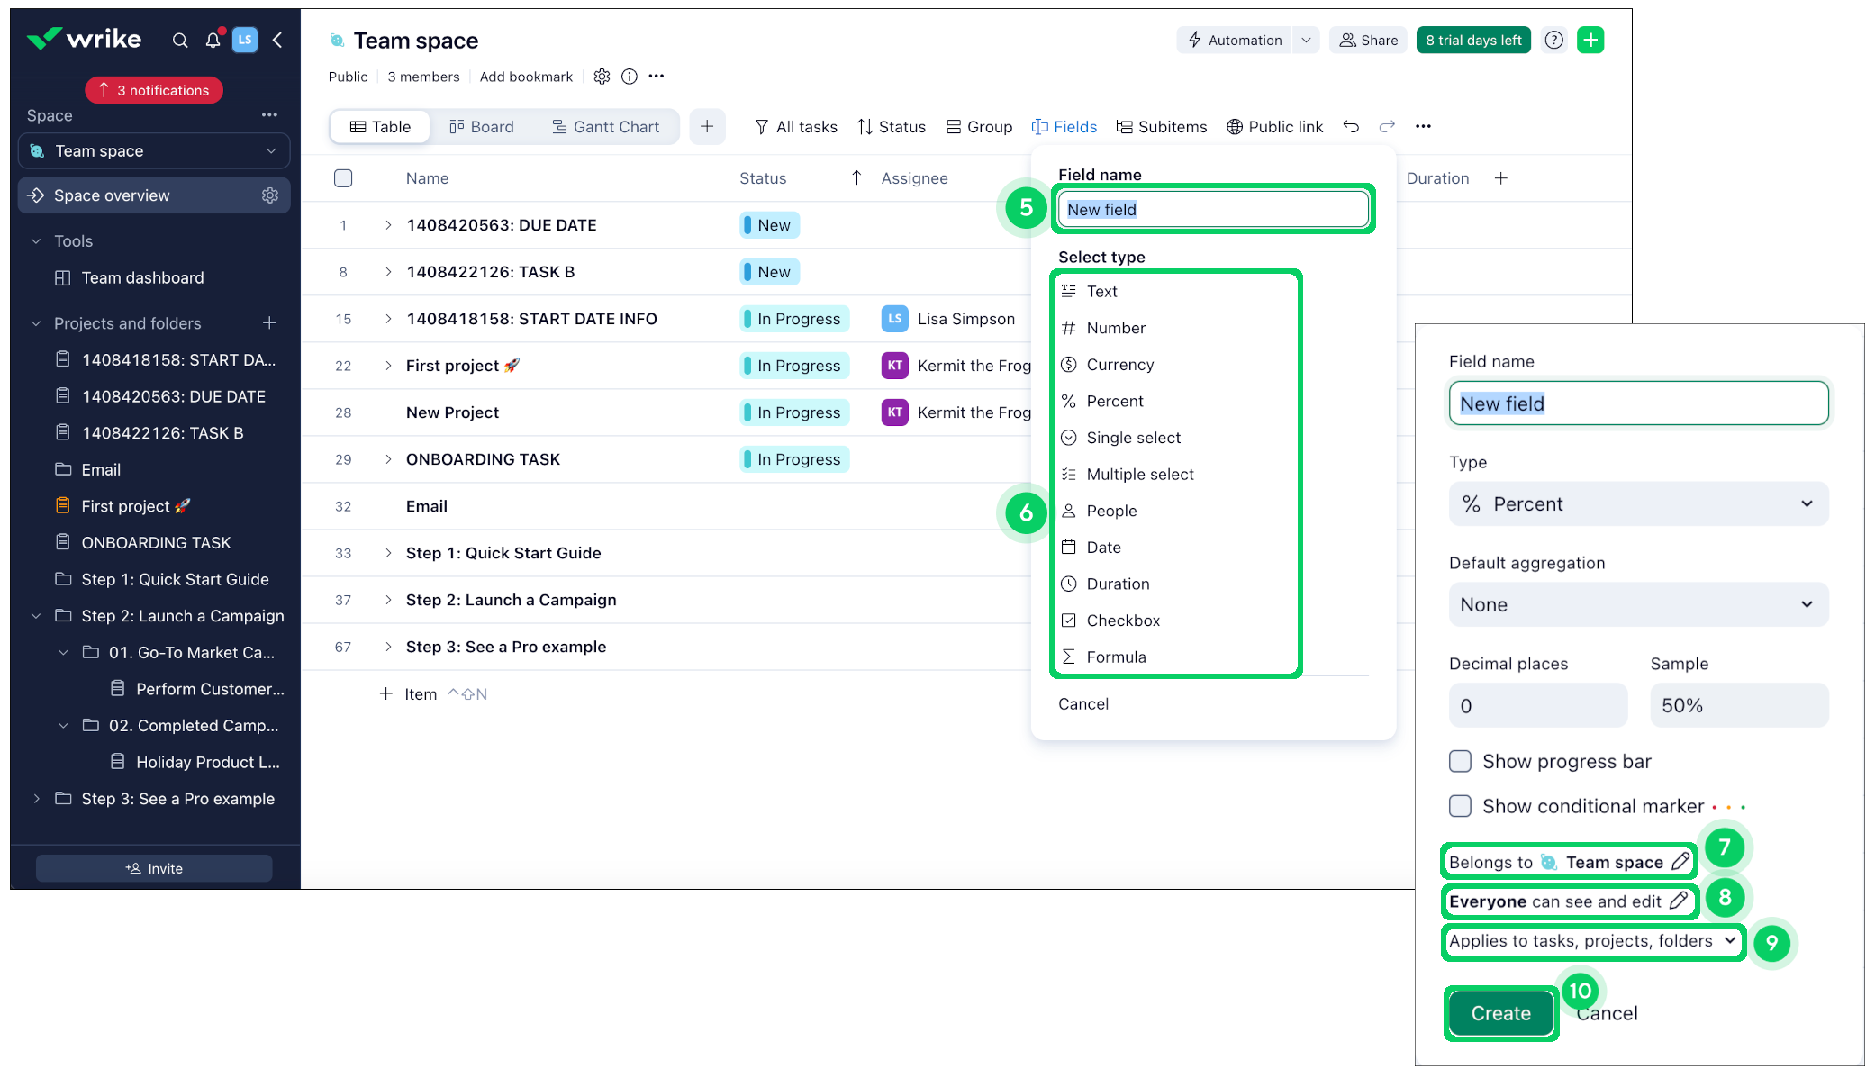Open the help question mark icon

coord(1553,40)
